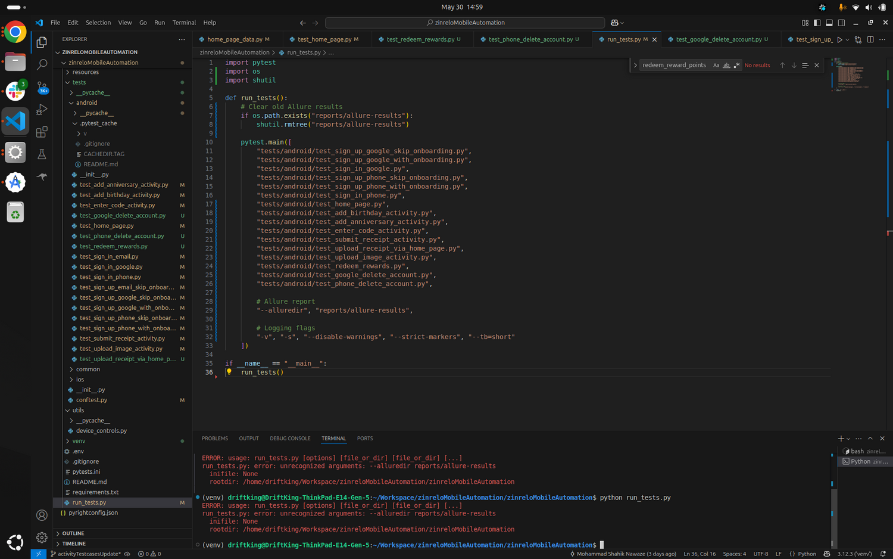Click the code minimap preview

click(x=851, y=74)
